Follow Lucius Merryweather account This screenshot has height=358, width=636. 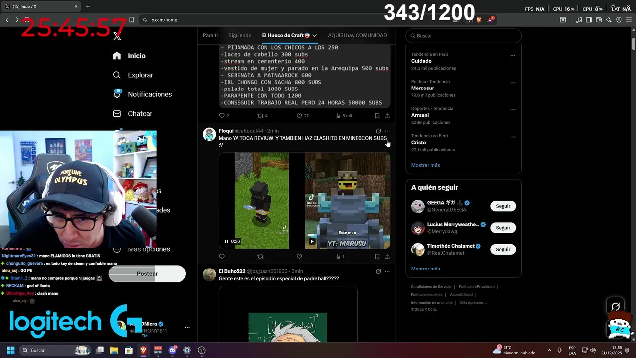click(503, 228)
